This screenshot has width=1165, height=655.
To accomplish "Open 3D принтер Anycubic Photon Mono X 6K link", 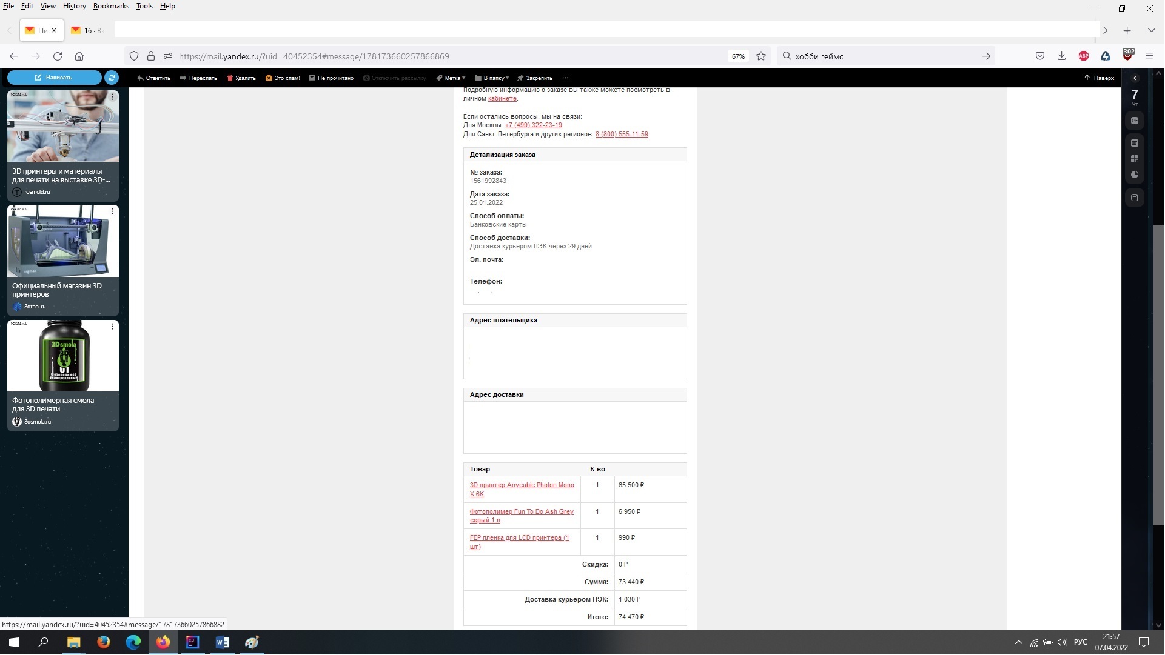I will (522, 490).
